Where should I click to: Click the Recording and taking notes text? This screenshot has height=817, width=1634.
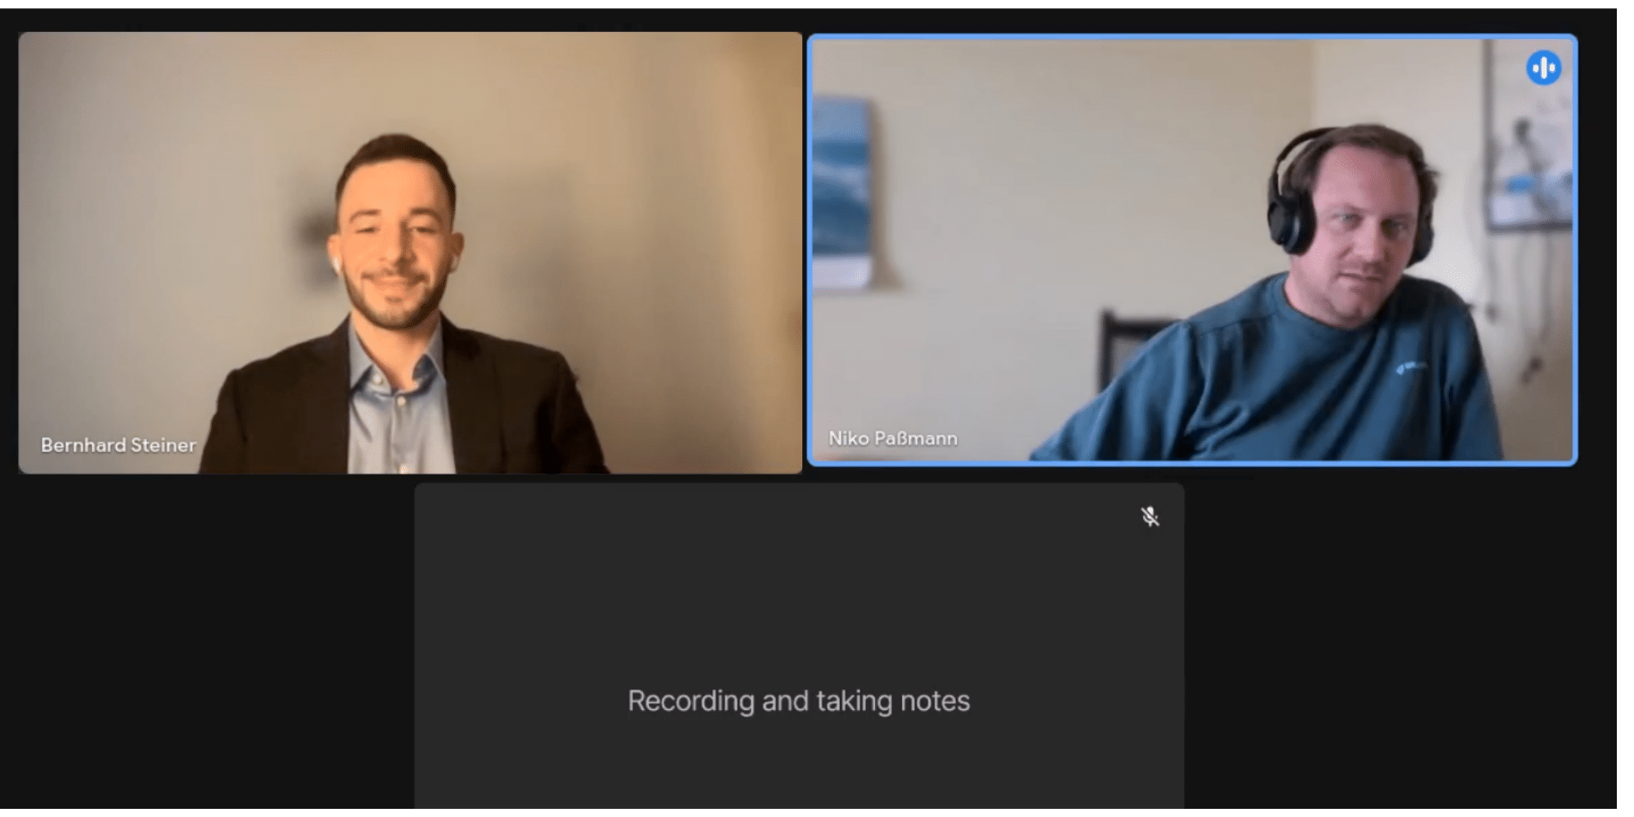click(798, 701)
